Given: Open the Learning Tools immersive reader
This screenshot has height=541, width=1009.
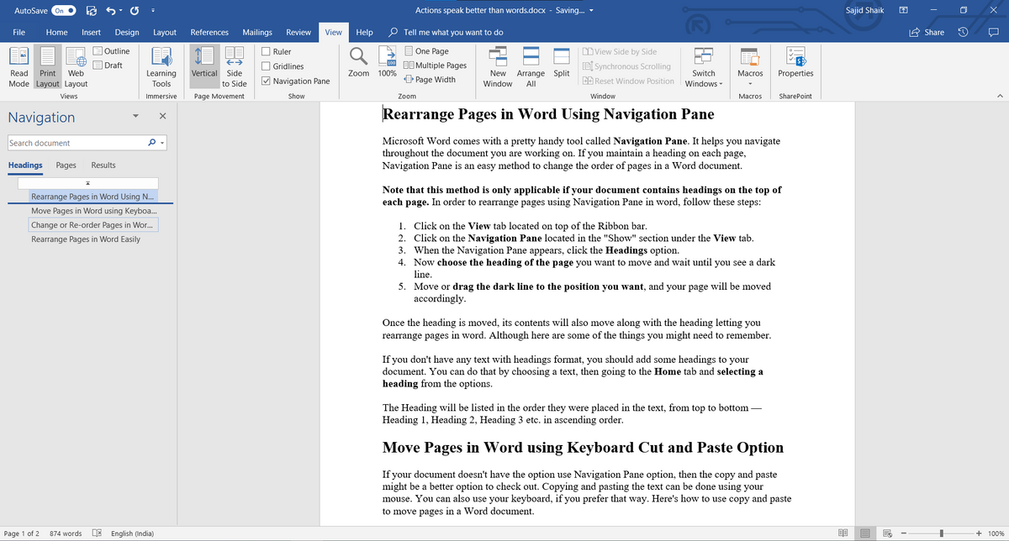Looking at the screenshot, I should (161, 66).
